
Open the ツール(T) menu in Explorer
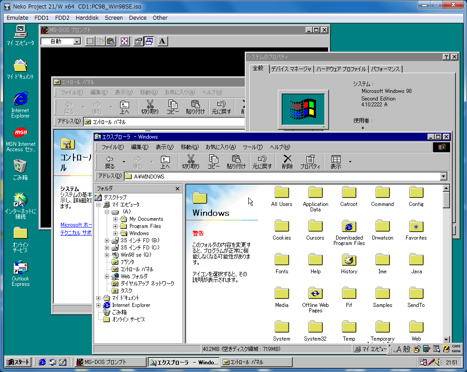click(x=252, y=147)
